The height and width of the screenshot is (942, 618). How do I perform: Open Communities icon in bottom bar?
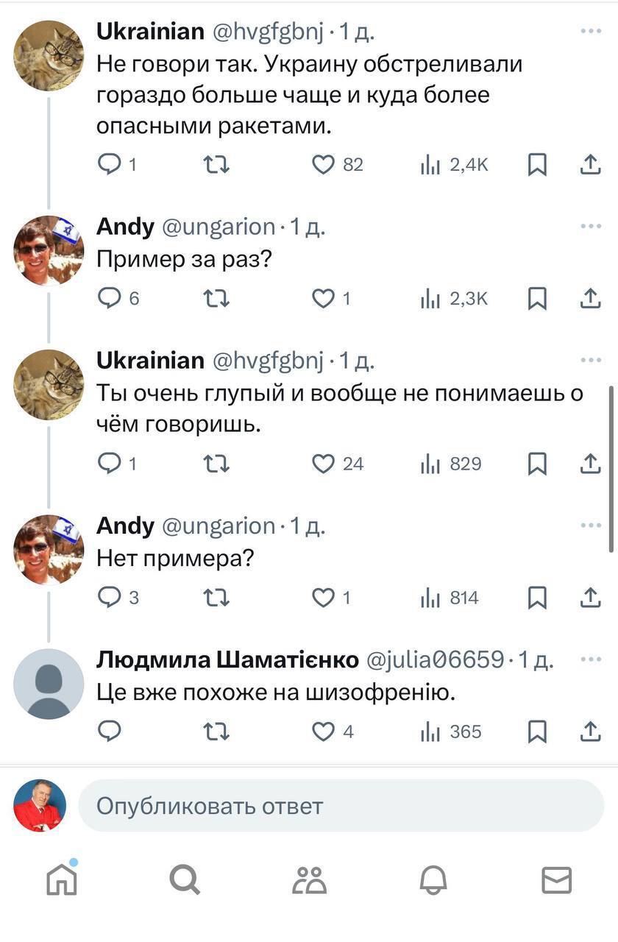309,879
